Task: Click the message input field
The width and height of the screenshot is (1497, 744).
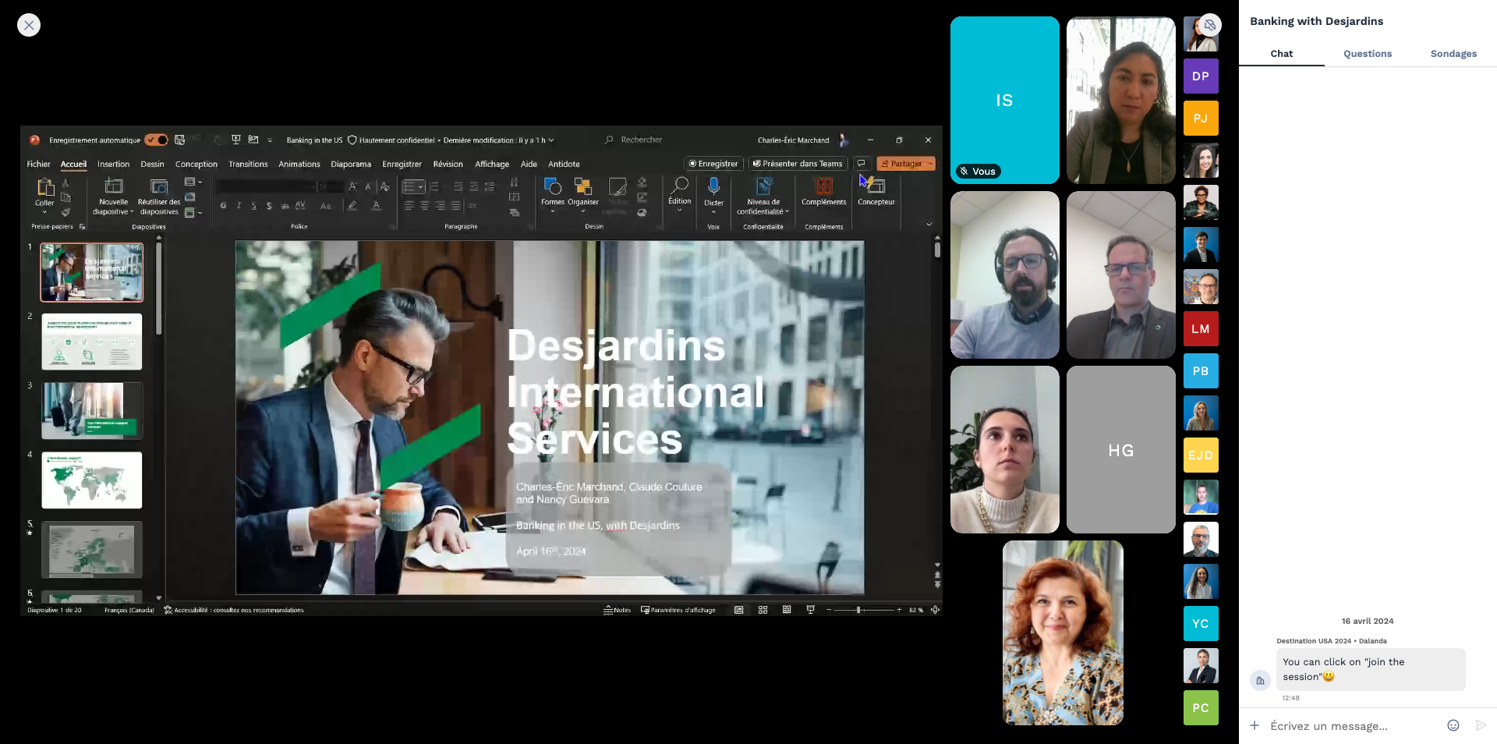Action: [1349, 726]
